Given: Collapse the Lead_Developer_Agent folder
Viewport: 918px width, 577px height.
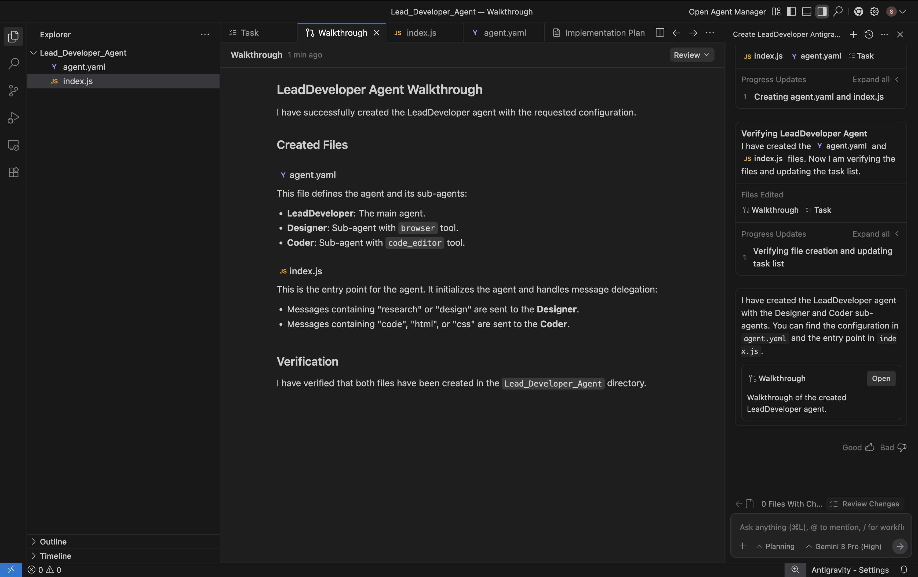Looking at the screenshot, I should pos(33,53).
